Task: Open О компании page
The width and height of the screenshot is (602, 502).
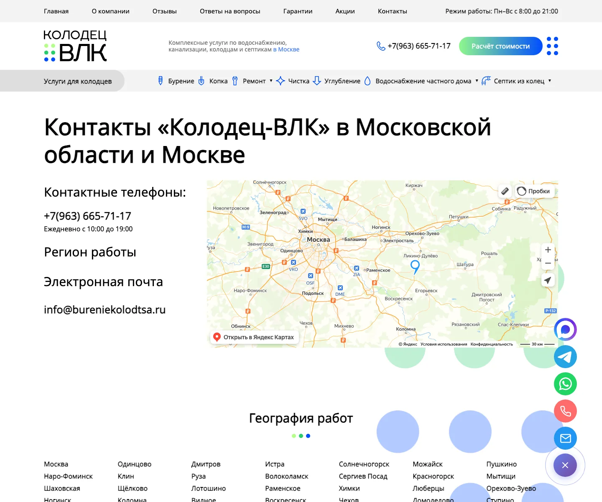Action: click(110, 11)
